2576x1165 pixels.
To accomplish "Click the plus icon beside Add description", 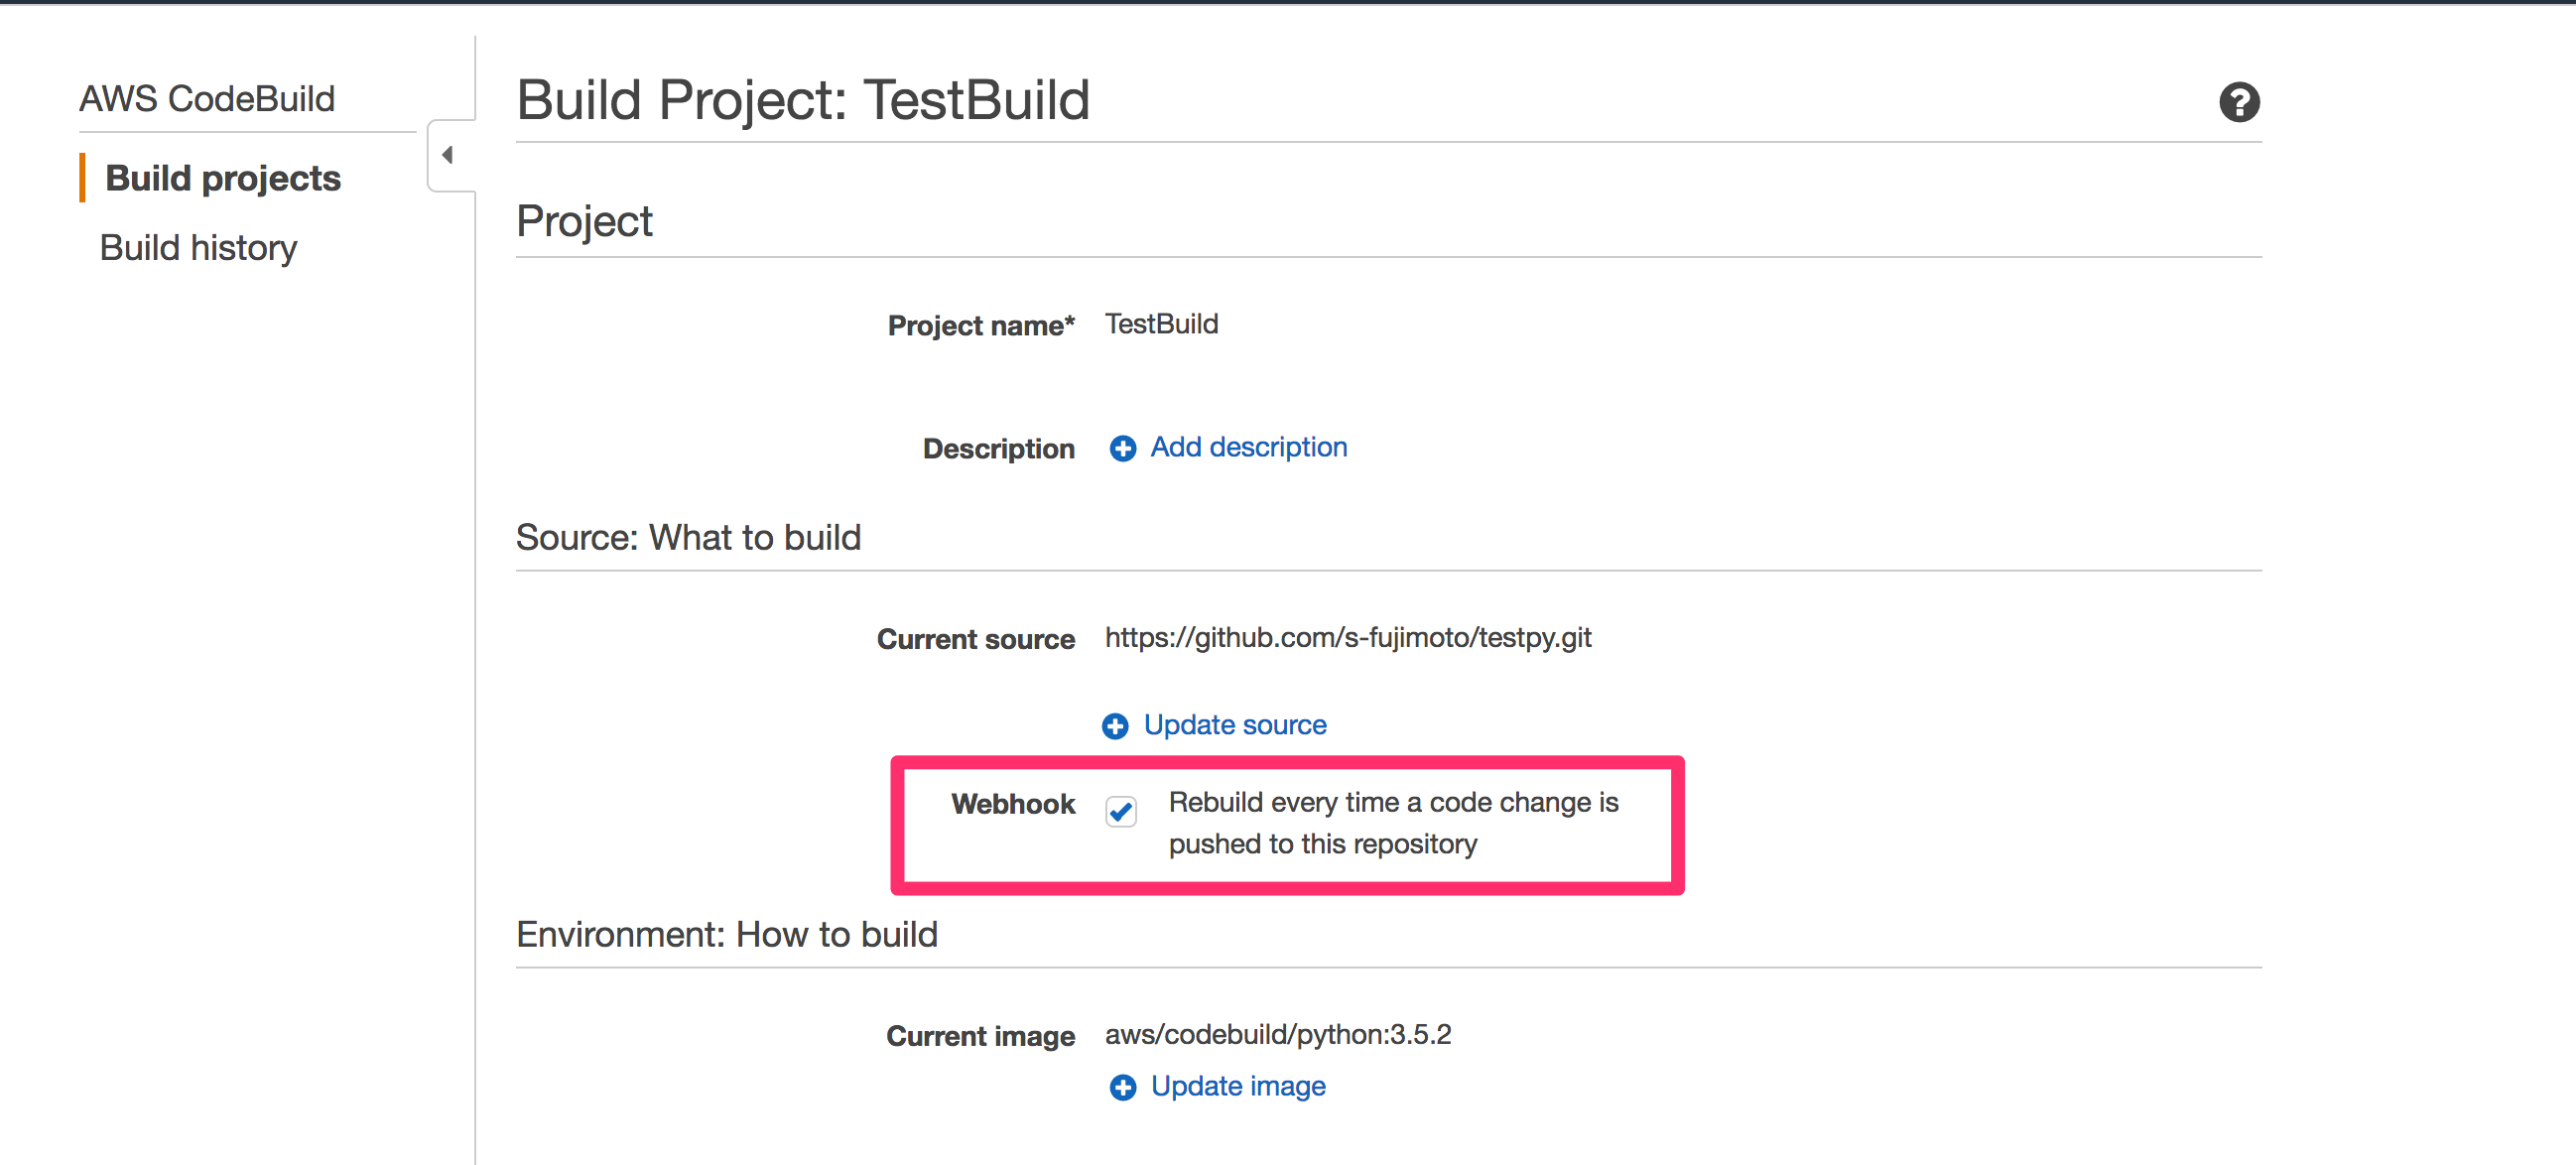I will [x=1122, y=448].
